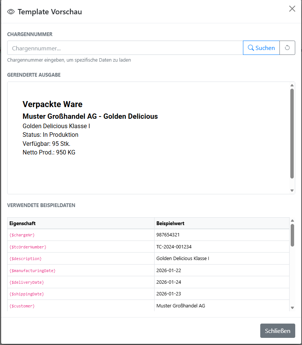Click the Chargennummer input field
The width and height of the screenshot is (302, 345).
[x=124, y=48]
